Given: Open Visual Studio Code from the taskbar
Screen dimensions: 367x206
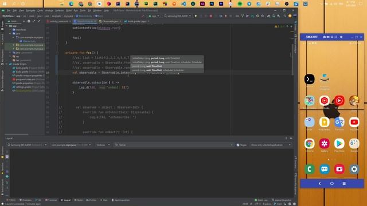Looking at the screenshot, I should coord(183,4).
